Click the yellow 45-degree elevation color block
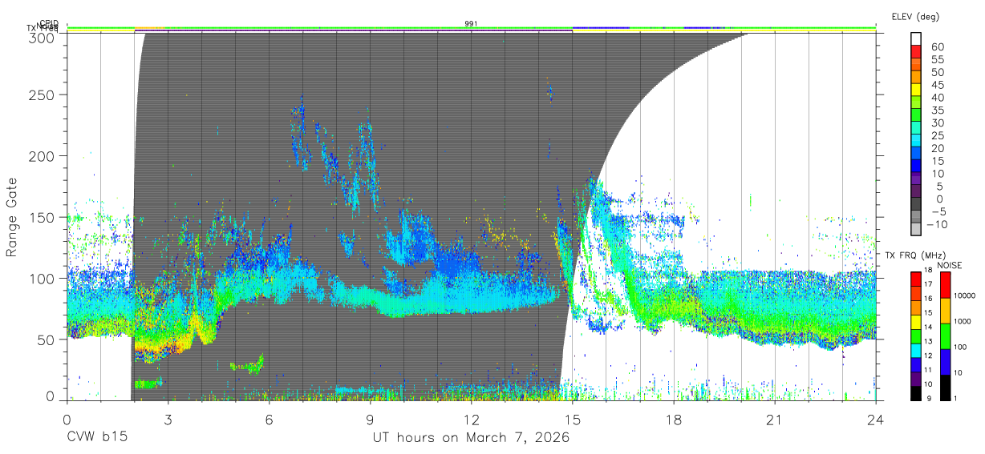Viewport: 985px width, 454px height. point(917,90)
